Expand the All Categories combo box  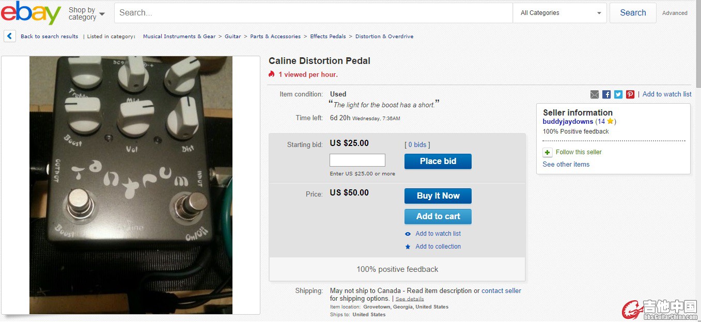pos(560,13)
